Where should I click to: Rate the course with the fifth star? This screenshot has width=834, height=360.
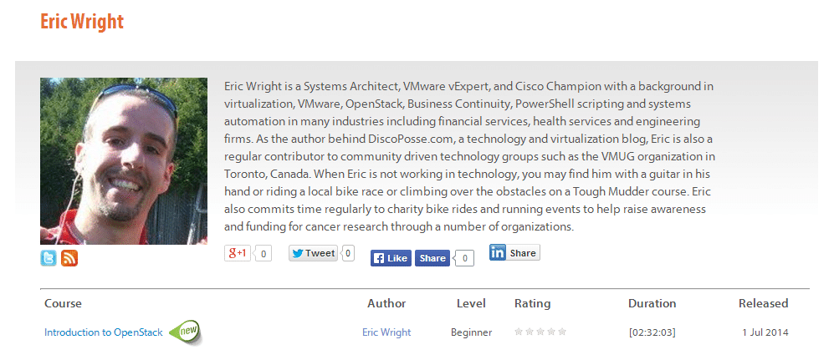[x=562, y=332]
